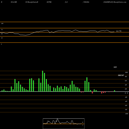This screenshot has height=129, width=129.
Task: Click the RSI value label 51.79
Action: click(x=119, y=31)
